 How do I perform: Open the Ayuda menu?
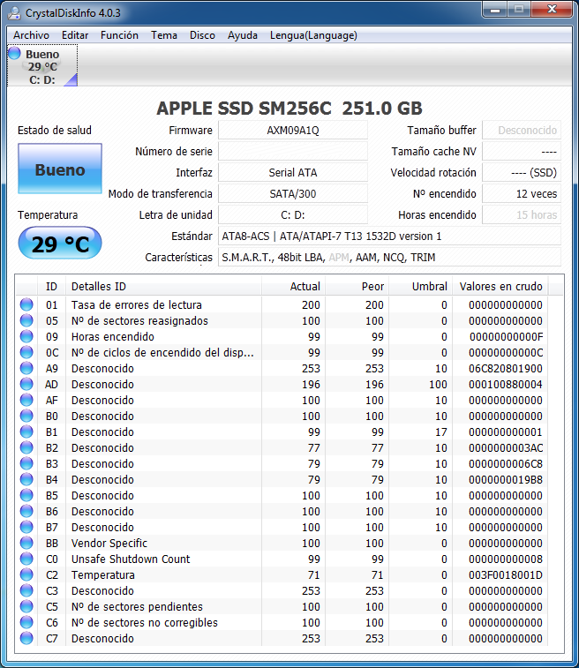point(243,35)
